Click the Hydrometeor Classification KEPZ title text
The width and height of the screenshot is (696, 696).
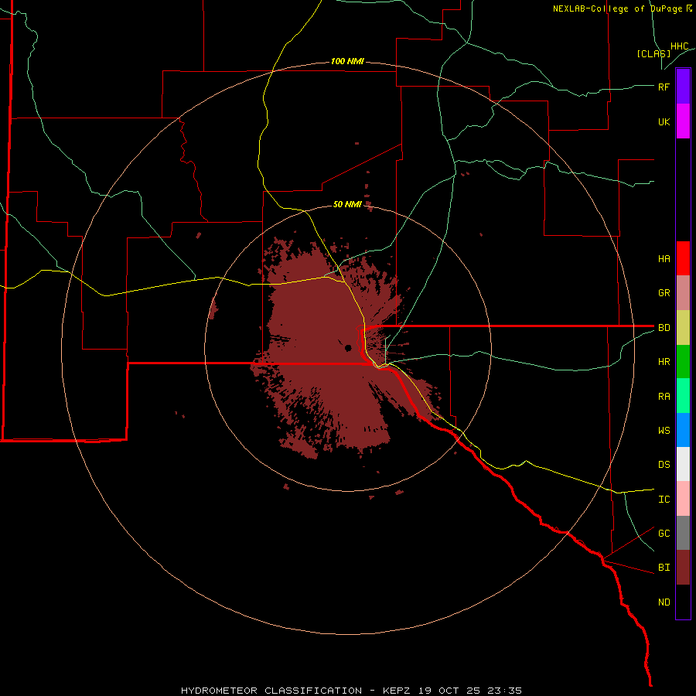click(351, 691)
